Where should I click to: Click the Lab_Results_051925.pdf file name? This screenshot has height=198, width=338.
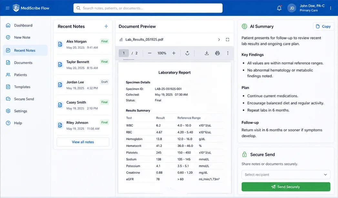(144, 39)
